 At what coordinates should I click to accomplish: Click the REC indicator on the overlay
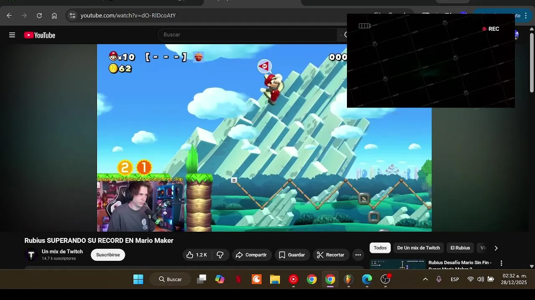coord(491,29)
